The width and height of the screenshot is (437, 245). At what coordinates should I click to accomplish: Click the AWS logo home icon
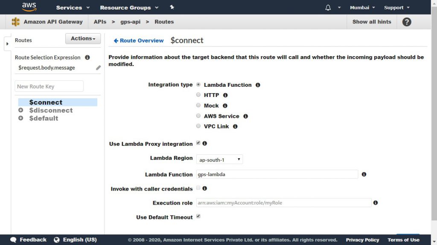coord(29,7)
